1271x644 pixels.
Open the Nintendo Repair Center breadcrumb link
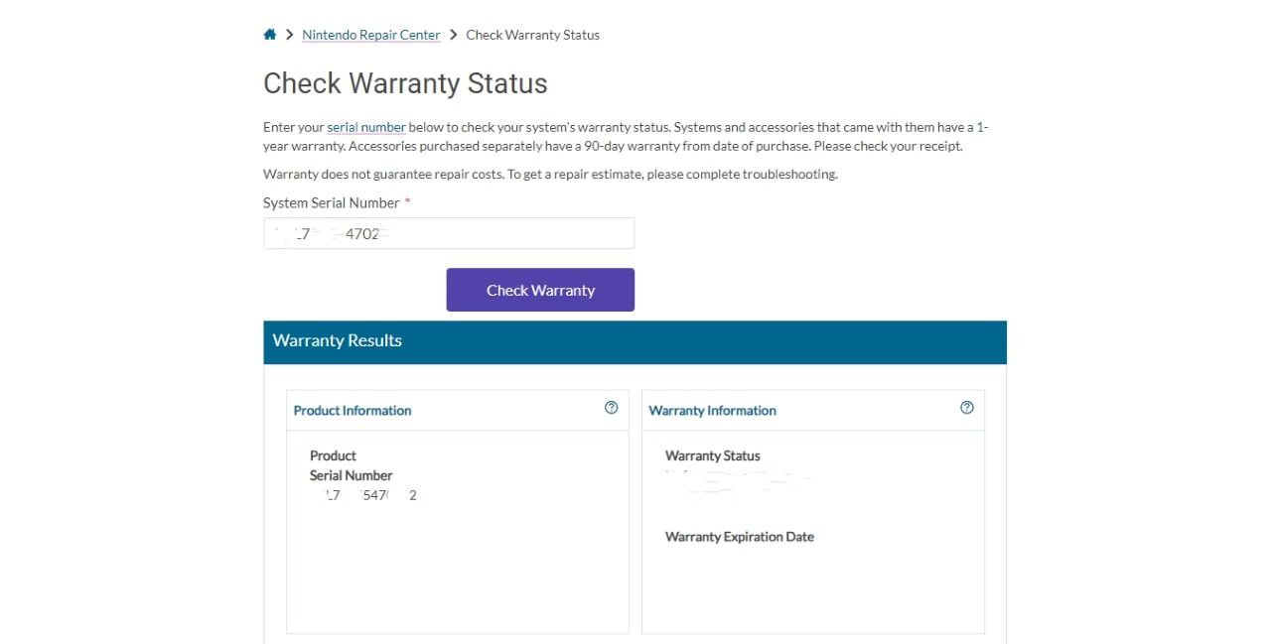click(x=371, y=35)
